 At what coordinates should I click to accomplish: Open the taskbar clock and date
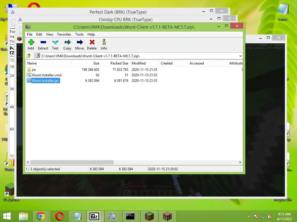284,217
